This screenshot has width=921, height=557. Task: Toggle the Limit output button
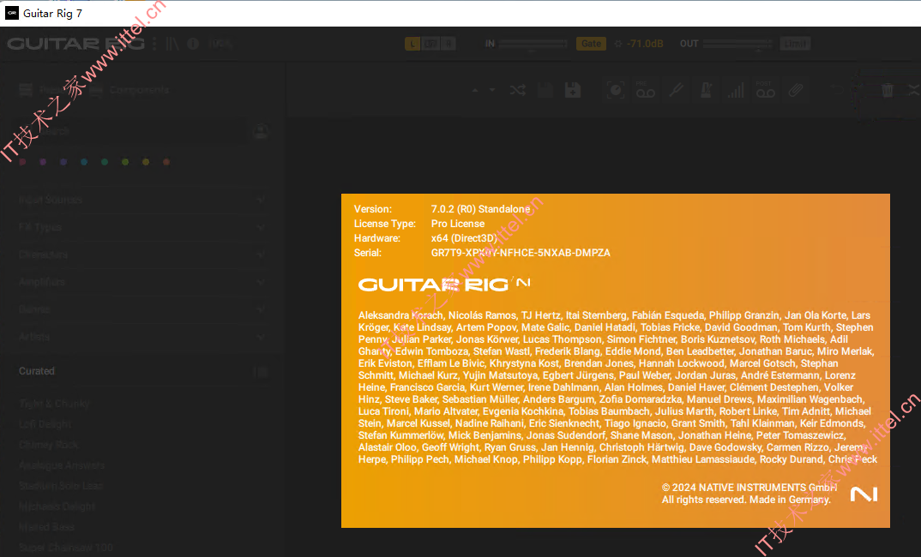coord(795,44)
